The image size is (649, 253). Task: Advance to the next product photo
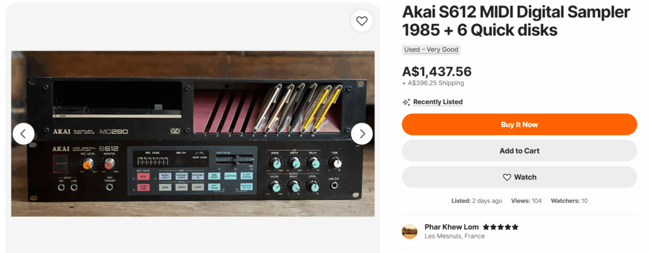point(362,133)
